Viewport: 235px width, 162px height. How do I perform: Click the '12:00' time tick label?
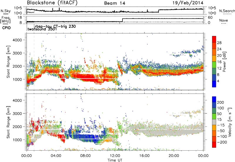115,156
